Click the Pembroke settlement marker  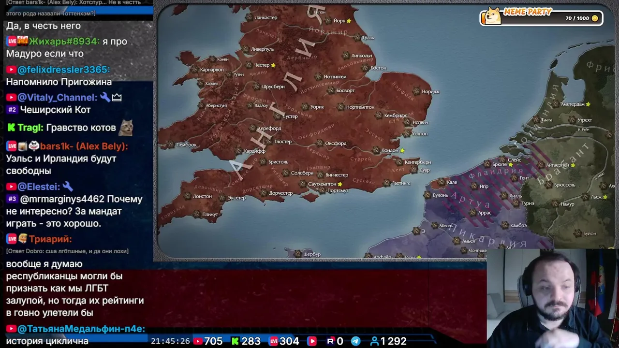click(x=171, y=145)
